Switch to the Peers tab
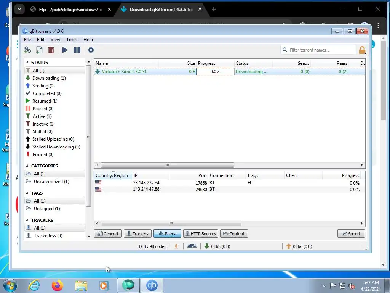This screenshot has width=390, height=293. [x=168, y=234]
